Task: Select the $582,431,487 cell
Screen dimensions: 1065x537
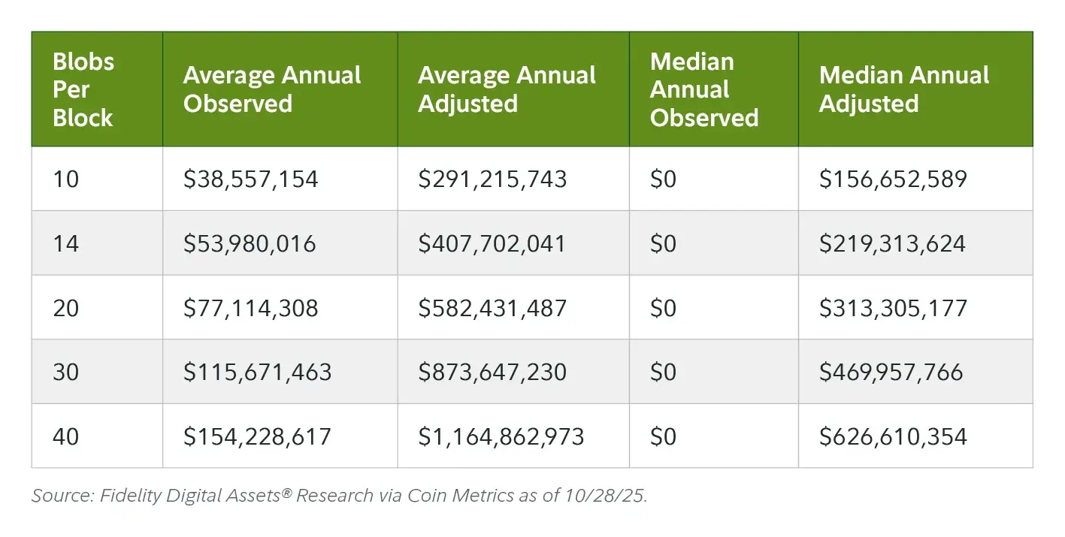Action: coord(492,309)
